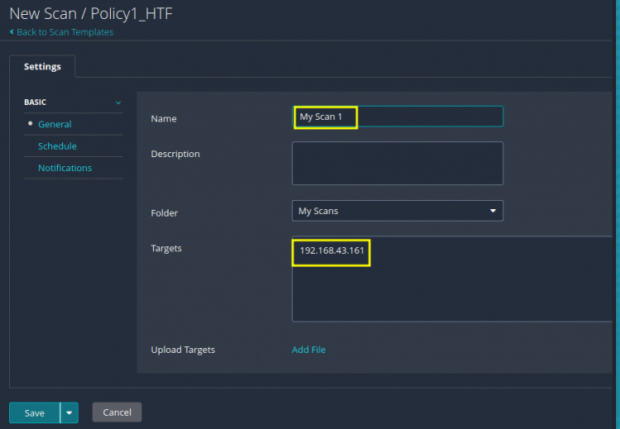Collapse the BASIC section chevron

click(x=118, y=102)
